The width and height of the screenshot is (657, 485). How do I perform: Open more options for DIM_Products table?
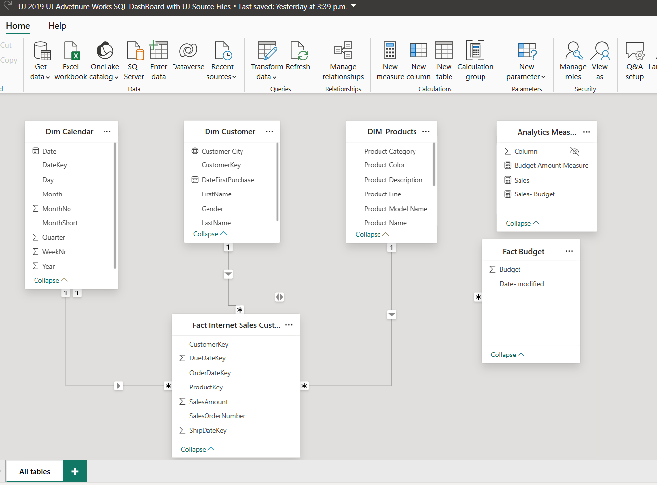426,131
